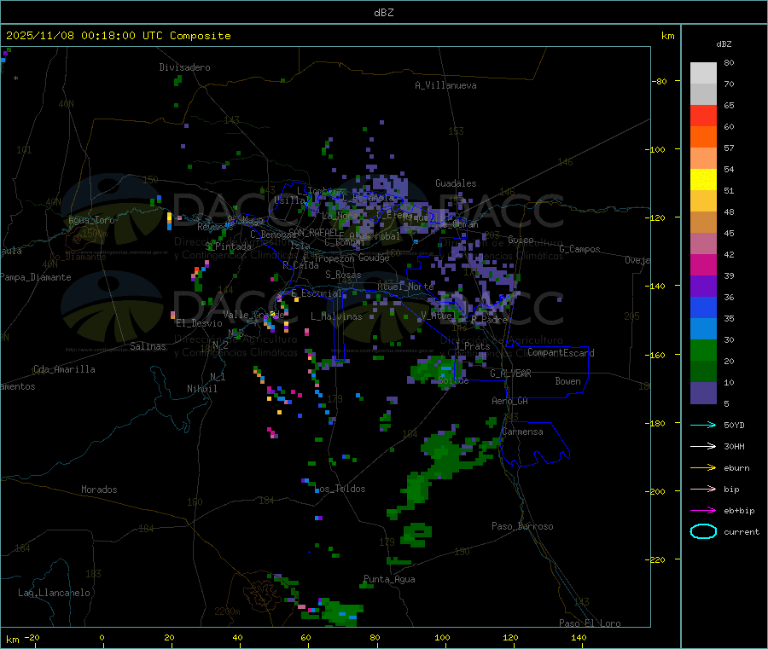Click the 'Atuel_Norte' map label
The width and height of the screenshot is (768, 649).
click(405, 287)
